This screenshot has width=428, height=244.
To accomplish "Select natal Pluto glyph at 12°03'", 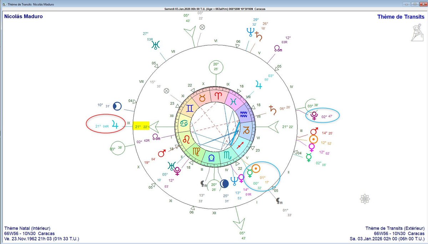I will tap(177, 171).
